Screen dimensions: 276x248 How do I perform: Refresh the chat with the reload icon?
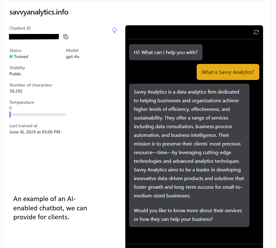tap(256, 32)
